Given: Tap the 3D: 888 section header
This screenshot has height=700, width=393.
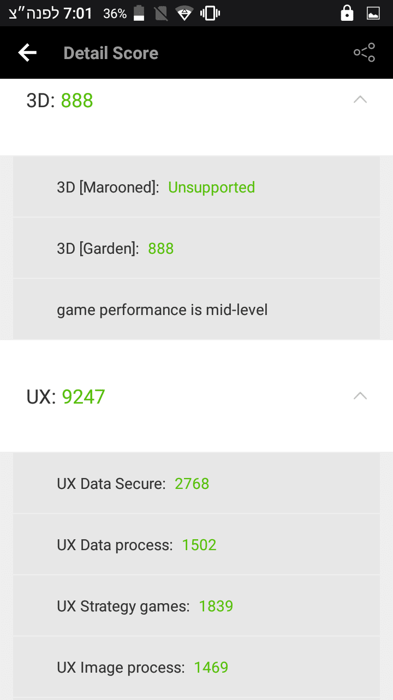Looking at the screenshot, I should pyautogui.click(x=60, y=101).
